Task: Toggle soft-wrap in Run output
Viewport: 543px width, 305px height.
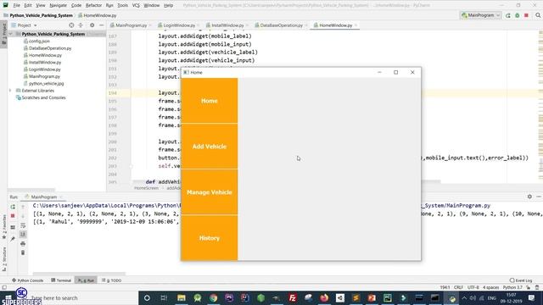Action: tap(23, 225)
